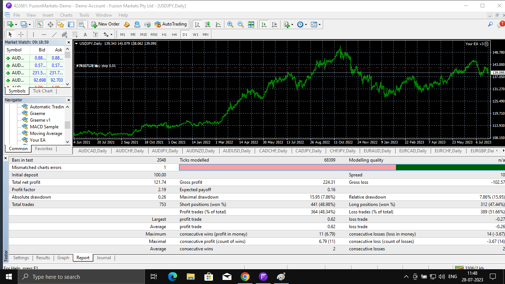Zoom in on the chart

pyautogui.click(x=230, y=24)
